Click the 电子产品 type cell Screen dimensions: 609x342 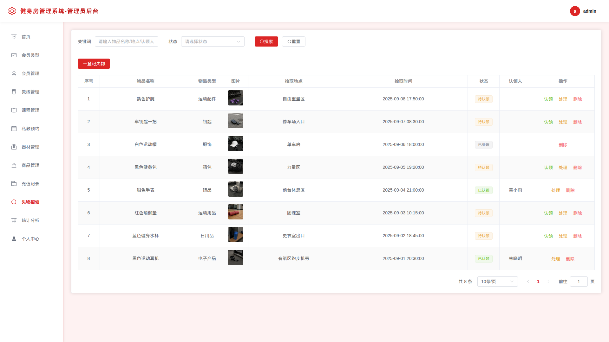click(x=207, y=258)
